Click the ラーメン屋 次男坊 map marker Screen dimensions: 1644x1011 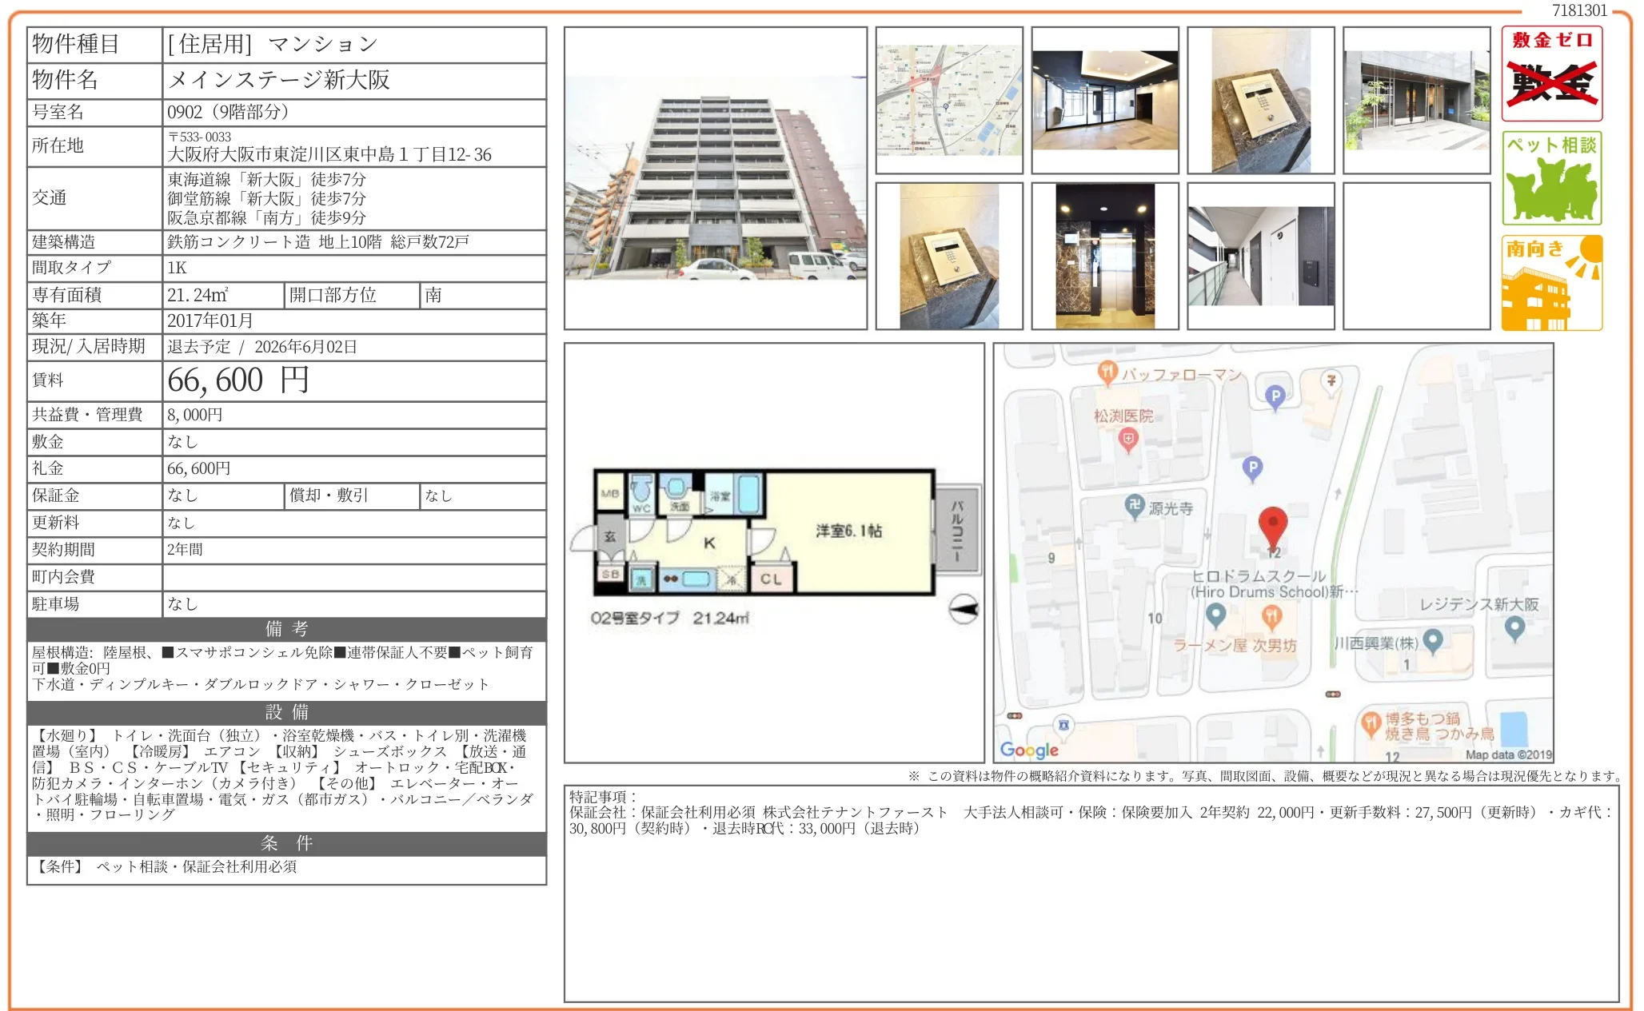[1271, 616]
